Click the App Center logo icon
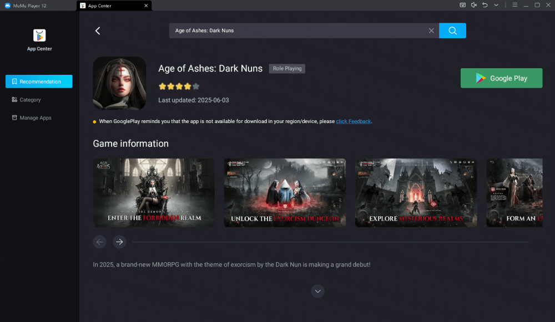Viewport: 555px width, 322px height. [x=39, y=35]
